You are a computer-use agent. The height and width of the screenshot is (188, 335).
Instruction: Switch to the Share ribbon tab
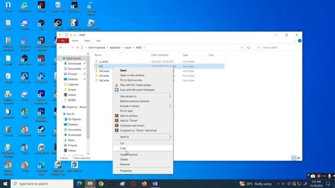tap(87, 41)
